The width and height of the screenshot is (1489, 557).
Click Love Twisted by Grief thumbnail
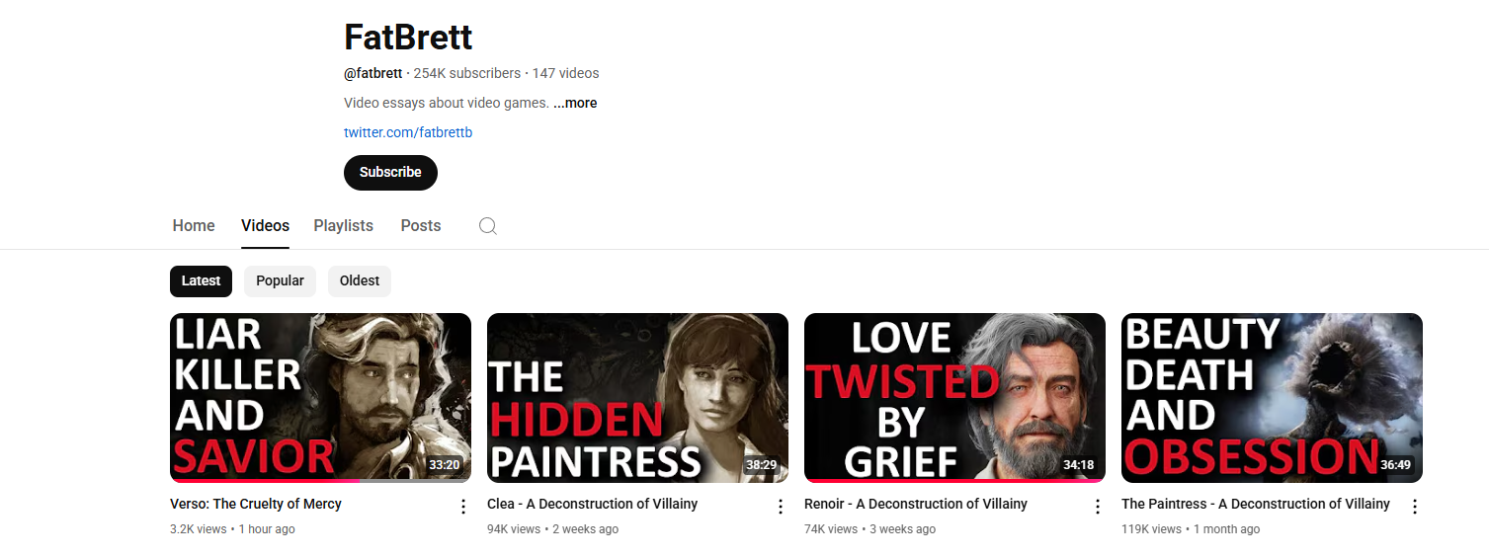954,397
